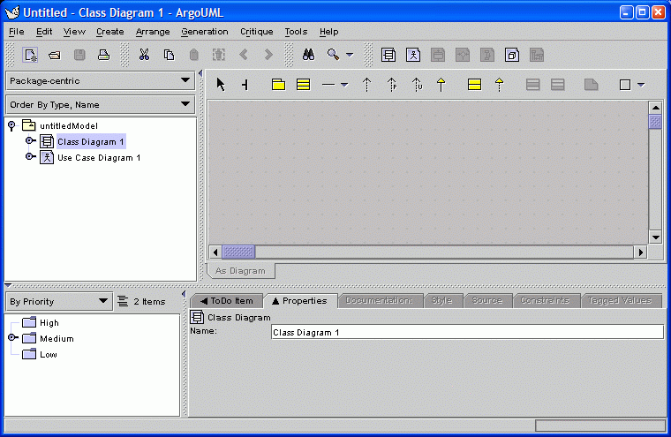Open the Arrange menu
The width and height of the screenshot is (671, 437).
153,32
